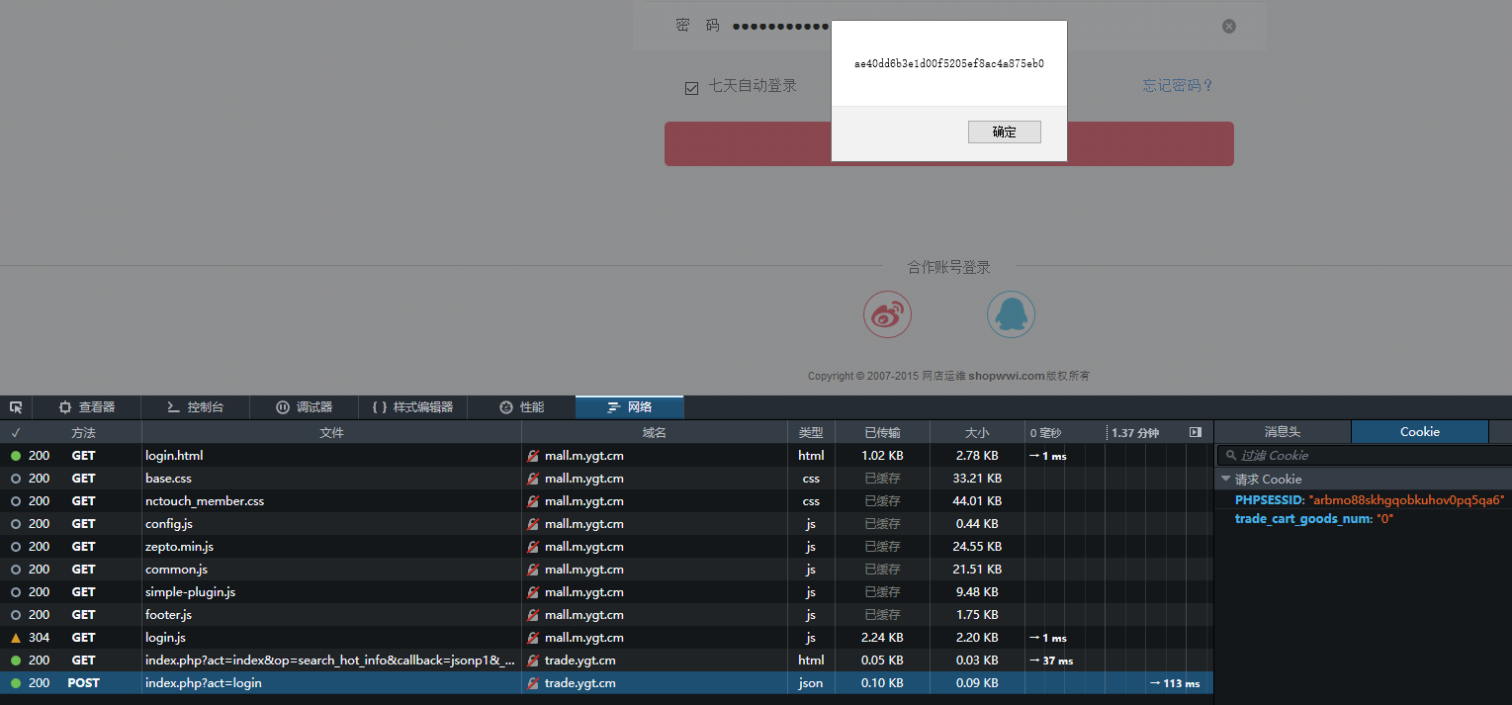Click the 1.02 KB transferred cell
1512x705 pixels.
point(882,456)
